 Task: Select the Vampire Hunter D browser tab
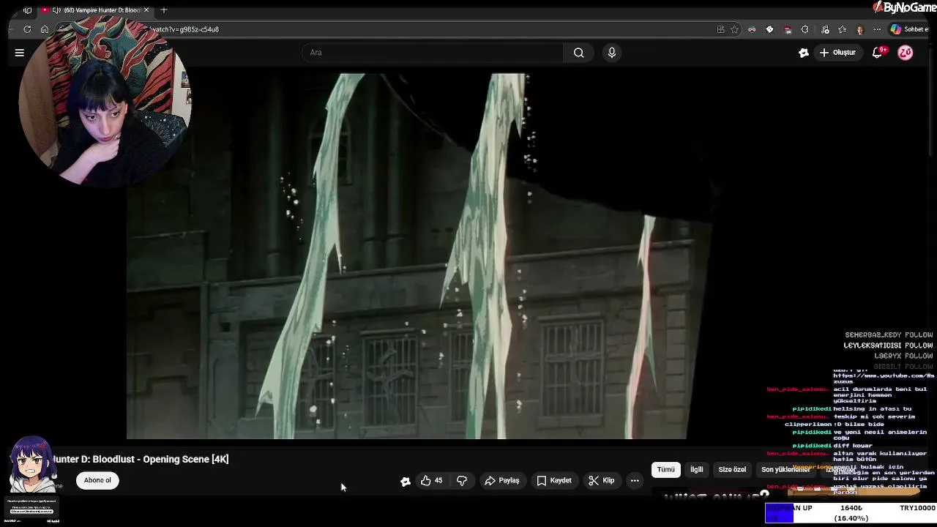pyautogui.click(x=94, y=10)
